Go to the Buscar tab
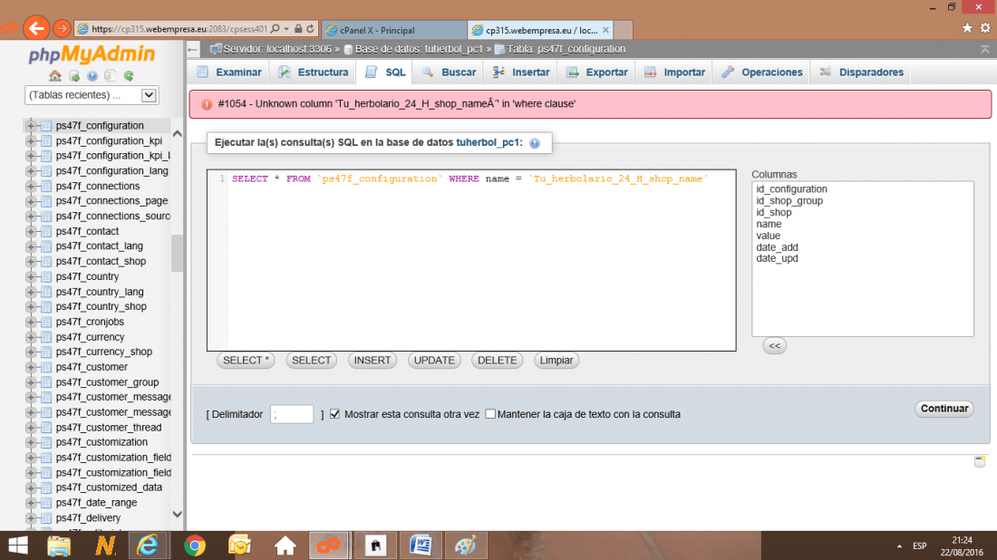The width and height of the screenshot is (997, 560). click(449, 72)
